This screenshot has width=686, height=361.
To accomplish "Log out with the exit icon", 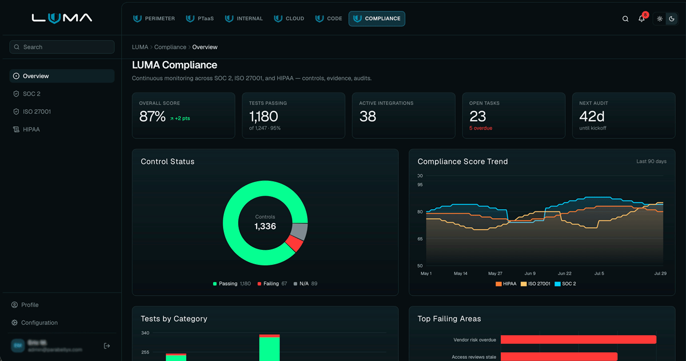I will (107, 346).
